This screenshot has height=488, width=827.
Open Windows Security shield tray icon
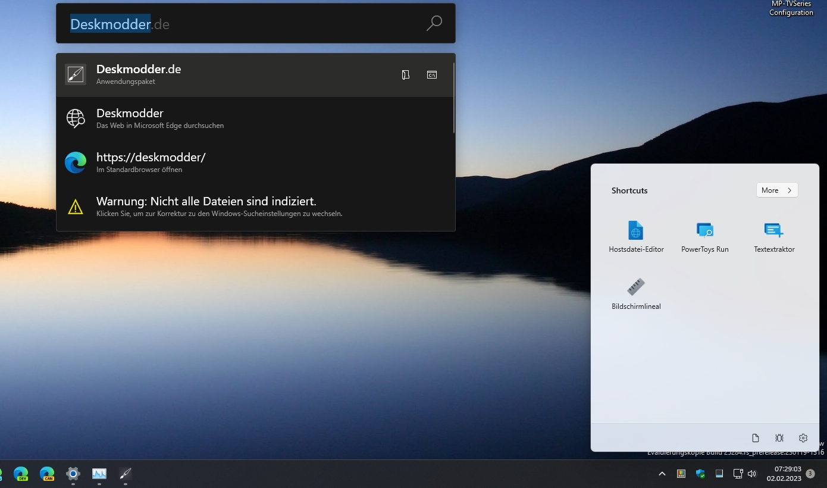(700, 474)
